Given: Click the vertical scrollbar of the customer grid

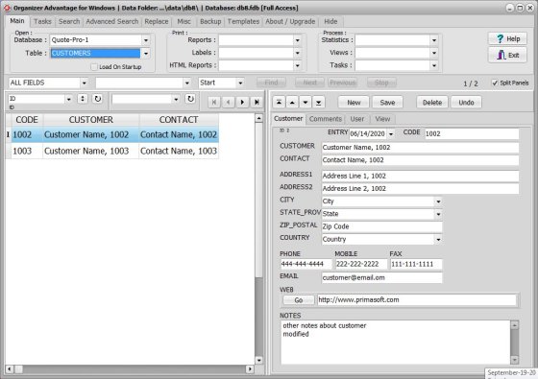Looking at the screenshot, I should point(259,239).
